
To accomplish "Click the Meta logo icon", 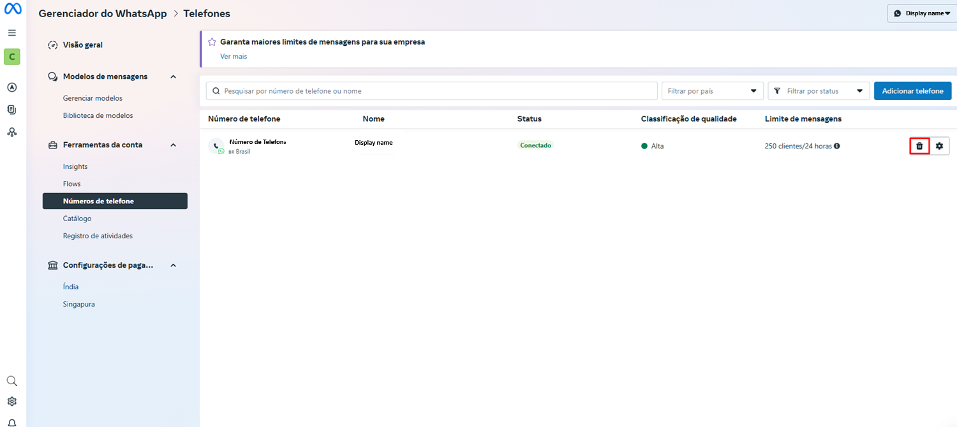I will pyautogui.click(x=13, y=9).
